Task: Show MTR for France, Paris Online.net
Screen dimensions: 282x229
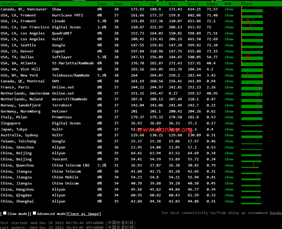Action: coord(229,87)
